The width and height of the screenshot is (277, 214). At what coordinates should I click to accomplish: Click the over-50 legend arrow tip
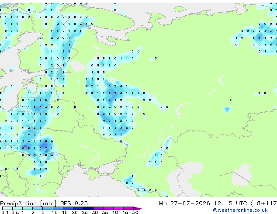[x=138, y=208]
